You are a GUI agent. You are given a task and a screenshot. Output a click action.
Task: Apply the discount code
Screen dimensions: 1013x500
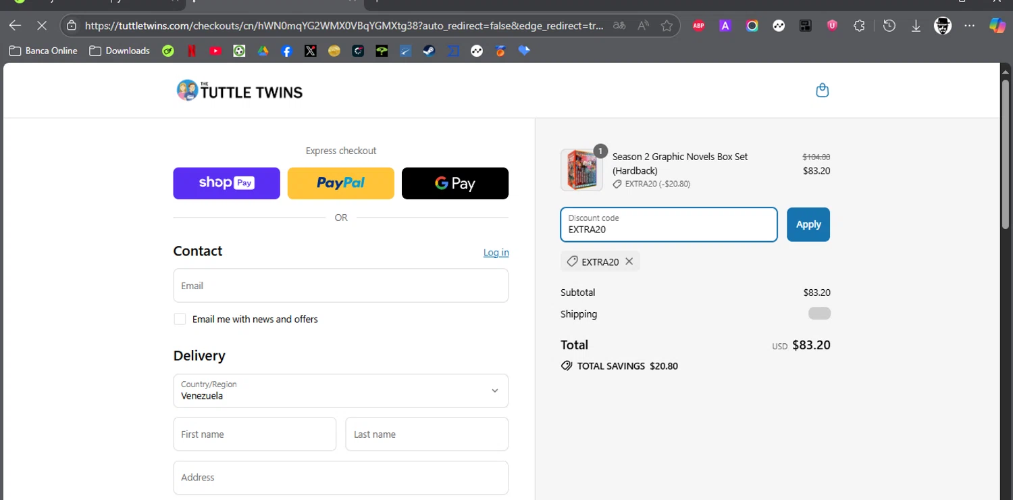pyautogui.click(x=808, y=224)
